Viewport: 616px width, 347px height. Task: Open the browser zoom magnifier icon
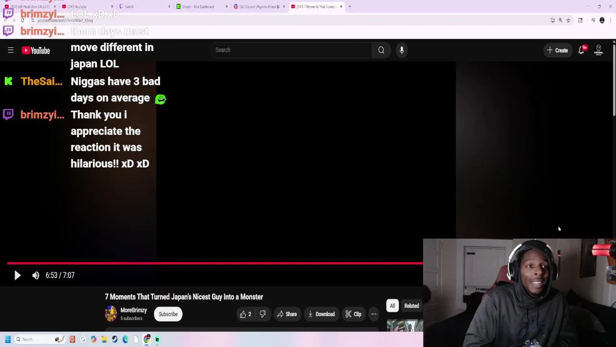click(560, 20)
